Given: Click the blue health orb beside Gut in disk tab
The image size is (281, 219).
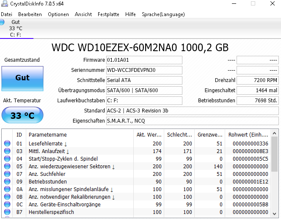Looking at the screenshot, I should point(2,22).
